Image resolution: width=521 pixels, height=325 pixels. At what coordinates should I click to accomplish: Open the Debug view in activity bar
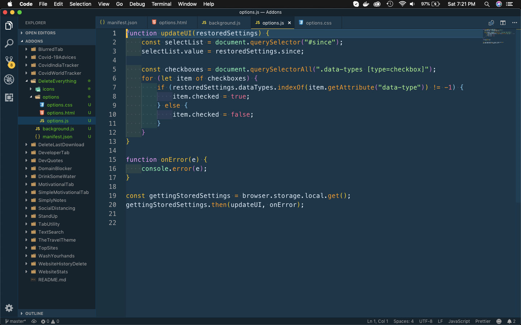(x=9, y=79)
